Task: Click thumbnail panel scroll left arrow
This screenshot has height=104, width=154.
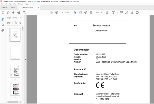Action: pos(7,102)
